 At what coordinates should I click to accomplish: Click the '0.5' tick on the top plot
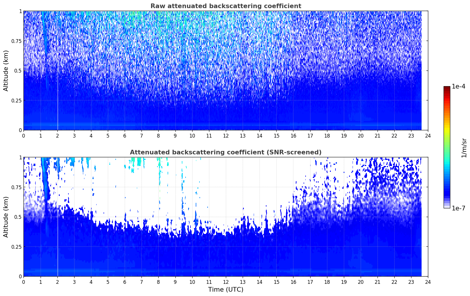(18, 71)
